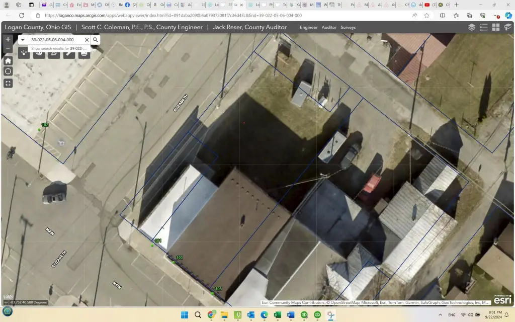515x322 pixels.
Task: Expand the search source dropdown arrow
Action: pos(23,40)
